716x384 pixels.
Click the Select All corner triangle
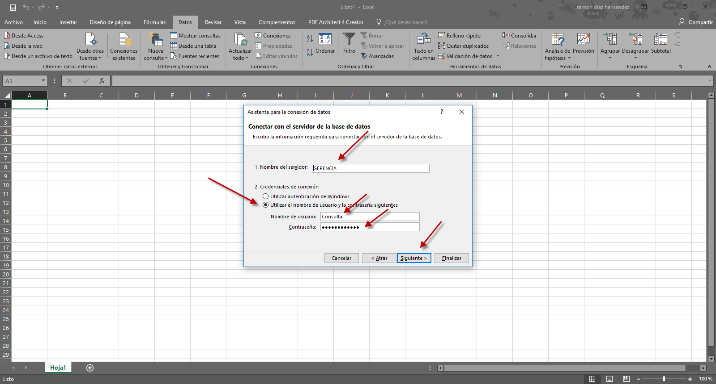click(x=6, y=95)
